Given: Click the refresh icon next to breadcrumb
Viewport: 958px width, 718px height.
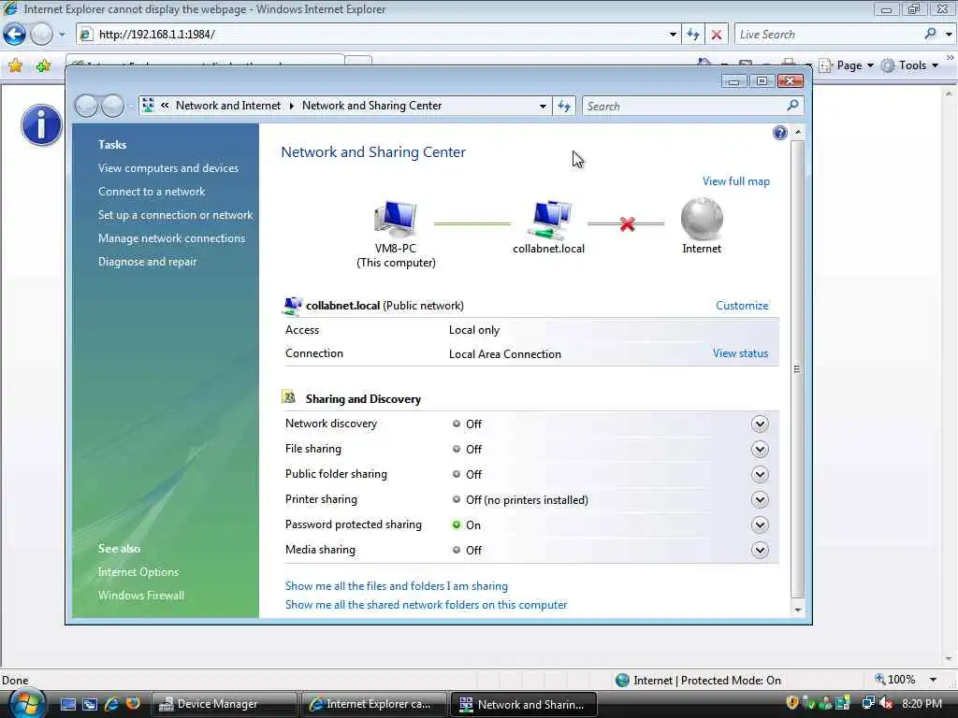Looking at the screenshot, I should tap(564, 107).
